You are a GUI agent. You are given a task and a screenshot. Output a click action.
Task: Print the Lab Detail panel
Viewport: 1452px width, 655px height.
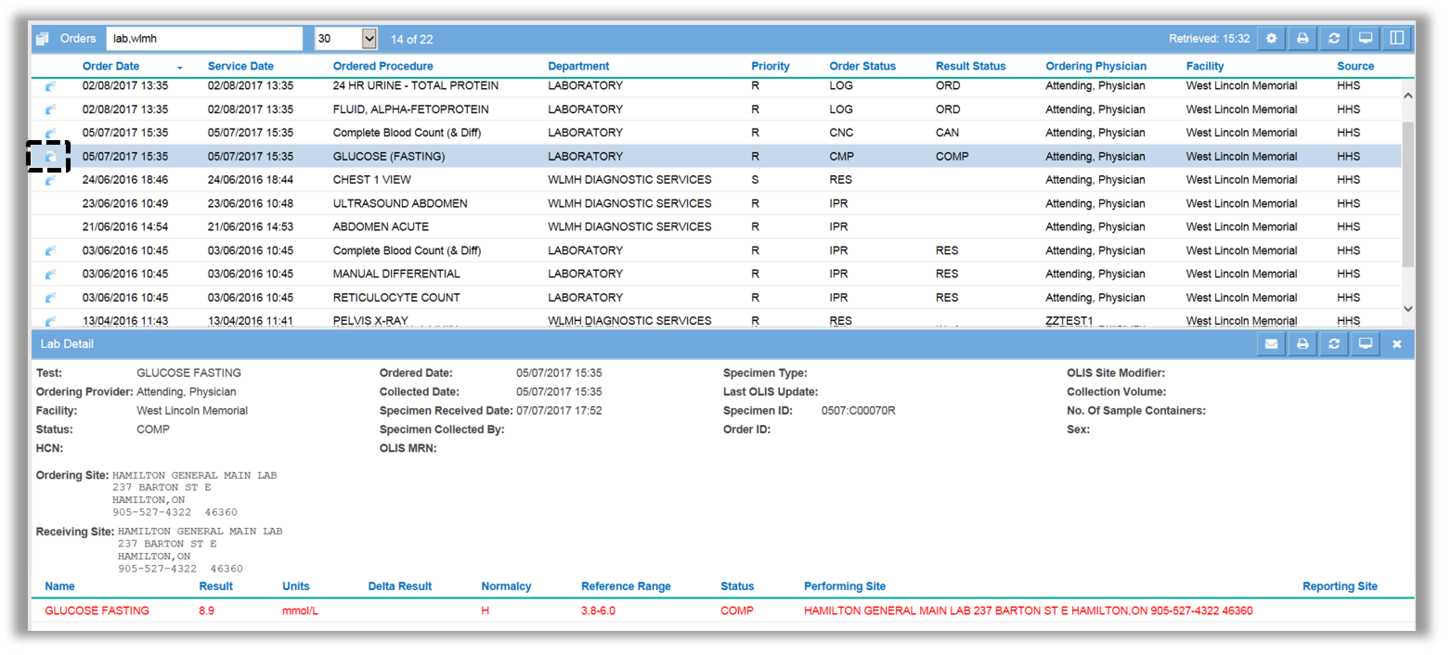point(1302,344)
